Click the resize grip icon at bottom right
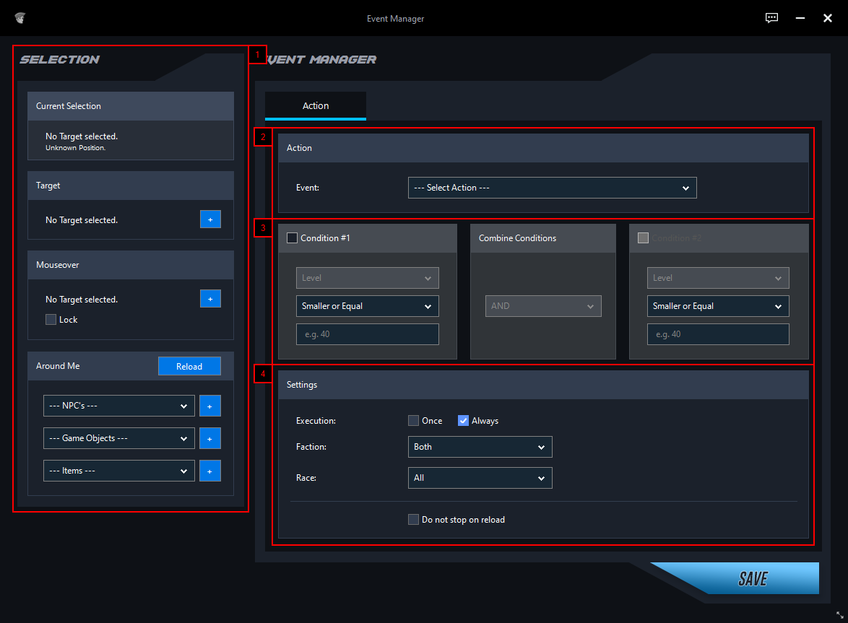The width and height of the screenshot is (848, 623). point(840,615)
